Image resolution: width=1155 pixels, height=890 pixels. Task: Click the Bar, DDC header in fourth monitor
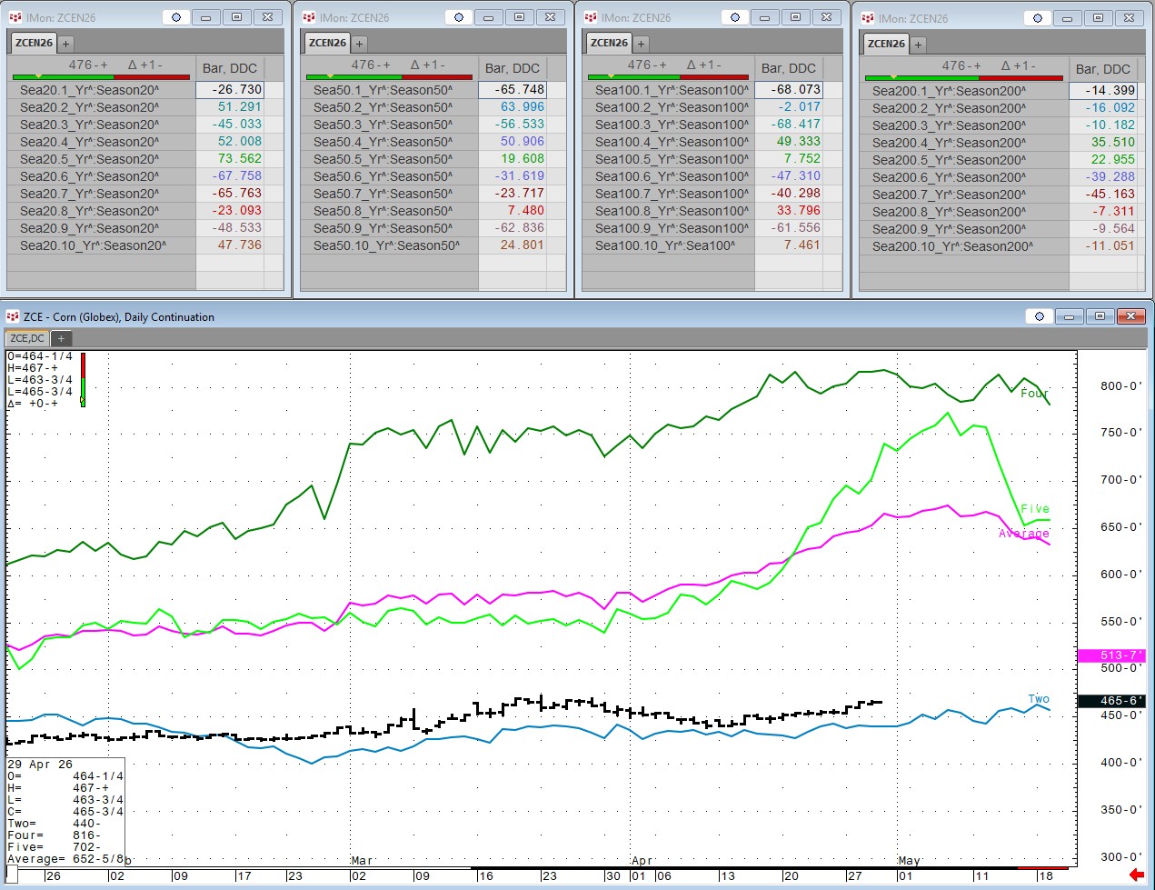[1102, 69]
